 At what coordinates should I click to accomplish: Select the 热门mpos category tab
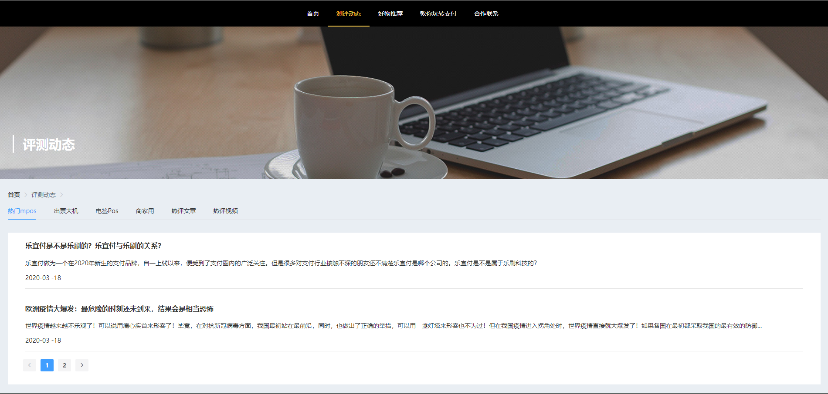[21, 211]
